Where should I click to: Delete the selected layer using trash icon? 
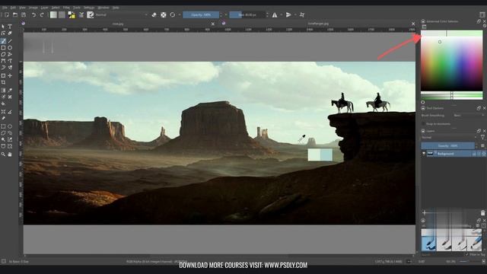(x=482, y=213)
